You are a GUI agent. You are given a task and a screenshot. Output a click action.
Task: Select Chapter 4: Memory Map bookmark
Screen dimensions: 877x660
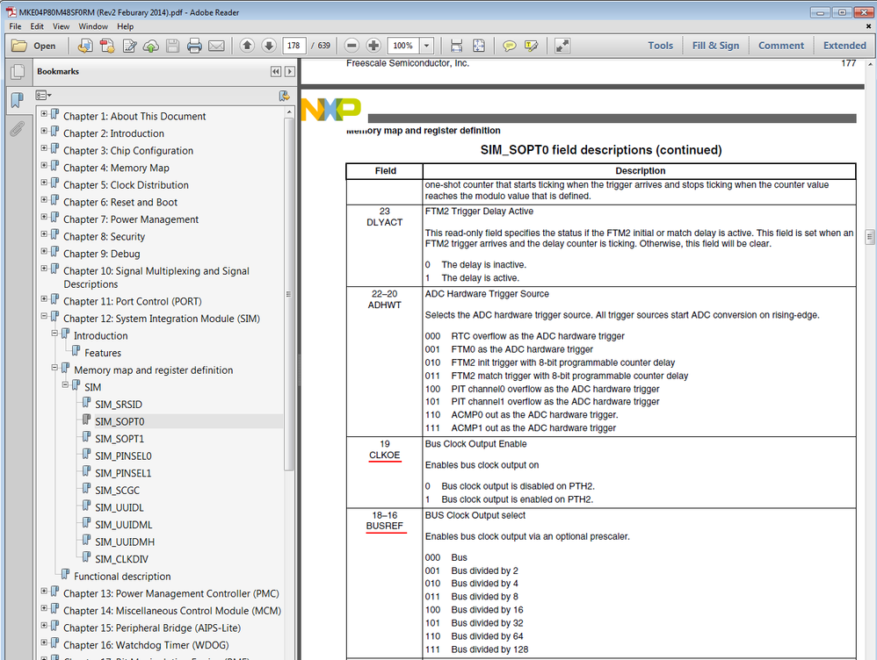coord(116,168)
